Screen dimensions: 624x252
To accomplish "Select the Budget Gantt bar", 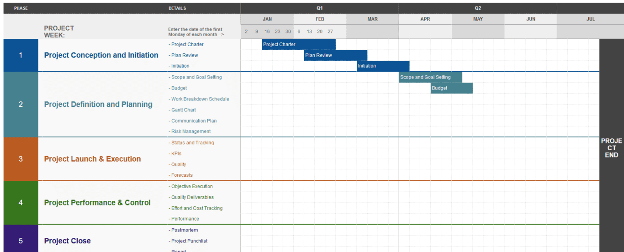I will tap(452, 88).
